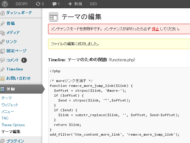Screen dimensions: 190x143
Task: Open Theme Options submenu page
Action: point(13,125)
